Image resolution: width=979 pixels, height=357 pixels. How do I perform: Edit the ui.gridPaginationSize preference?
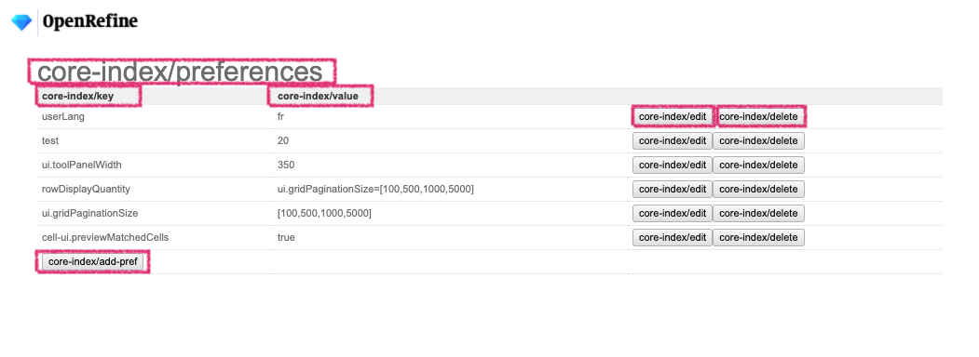[x=673, y=213]
